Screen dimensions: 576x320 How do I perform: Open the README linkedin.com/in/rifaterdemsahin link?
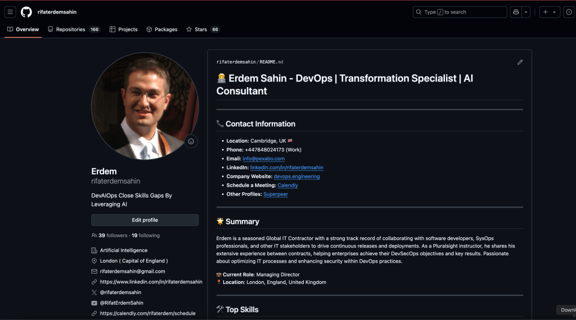[286, 168]
